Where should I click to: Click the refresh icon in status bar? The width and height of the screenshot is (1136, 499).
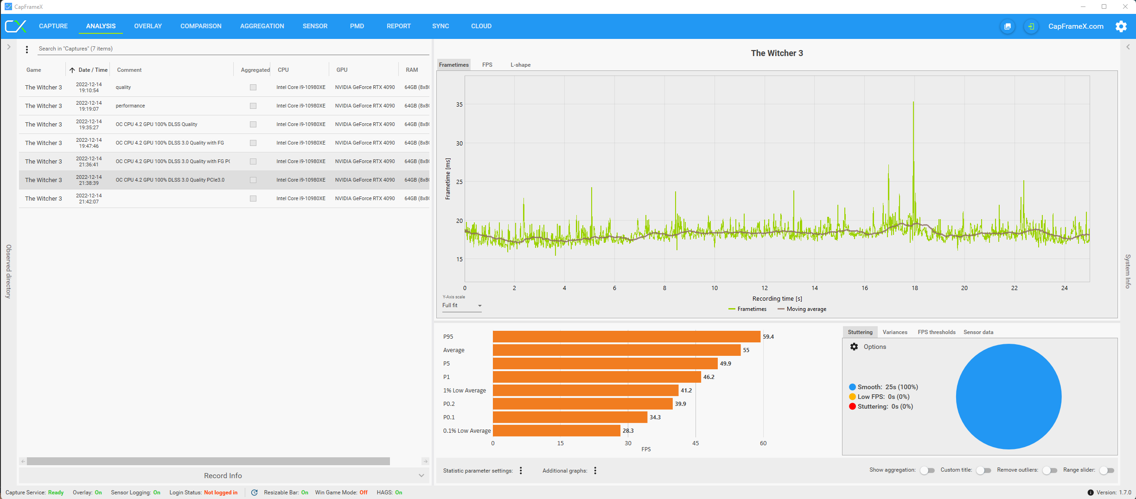pyautogui.click(x=254, y=493)
